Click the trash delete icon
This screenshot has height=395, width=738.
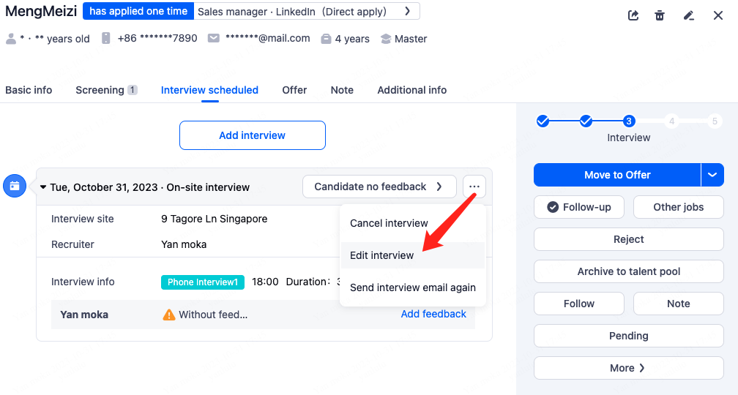pos(660,15)
